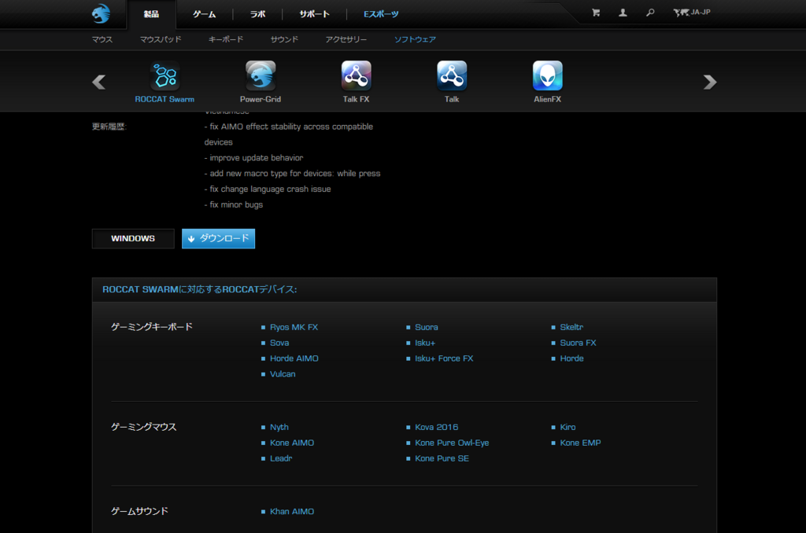Open the Suora FX link

tap(579, 343)
